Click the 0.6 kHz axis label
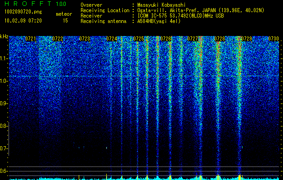Screen dimensions: 283x180 click(x=4, y=171)
